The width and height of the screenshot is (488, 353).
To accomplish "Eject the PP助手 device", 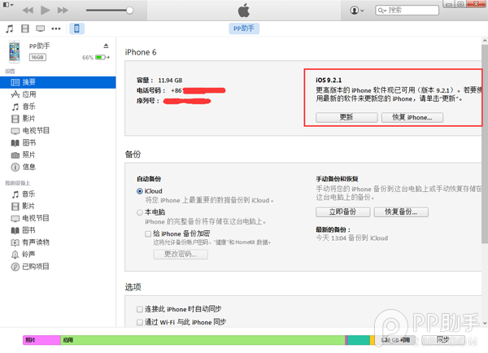I will click(x=106, y=46).
